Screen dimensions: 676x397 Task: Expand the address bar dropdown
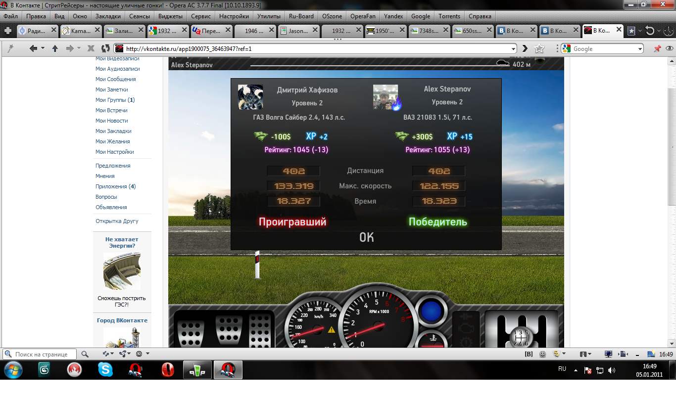(x=513, y=48)
